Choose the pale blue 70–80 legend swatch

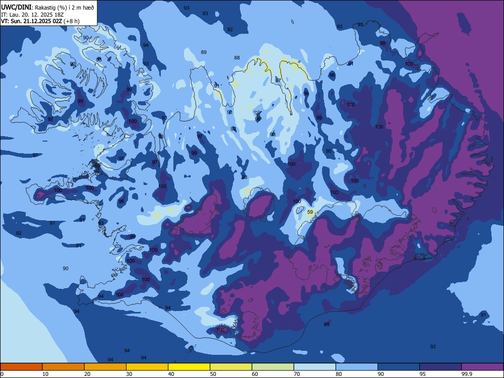[x=315, y=367]
